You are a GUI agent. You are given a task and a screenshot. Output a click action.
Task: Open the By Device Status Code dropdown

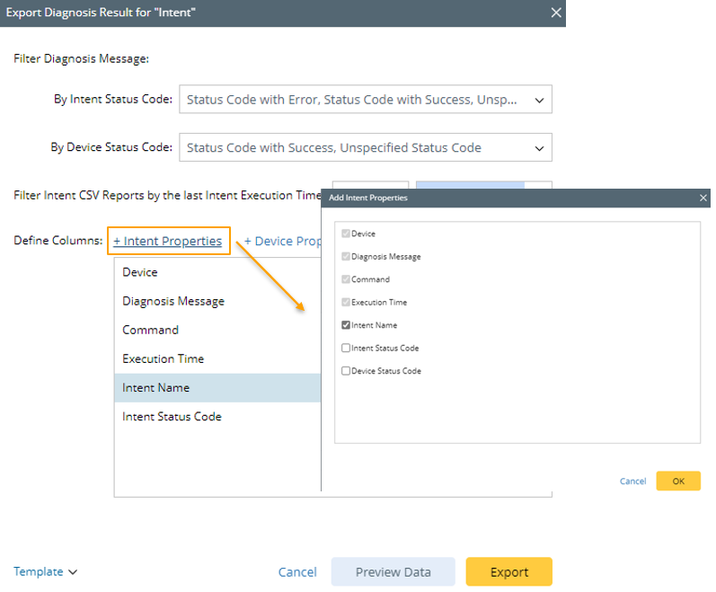539,148
